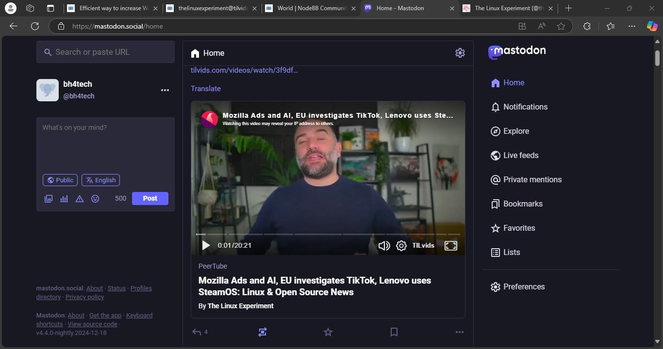Click the Mastodon logo
This screenshot has height=349, width=663.
point(517,52)
